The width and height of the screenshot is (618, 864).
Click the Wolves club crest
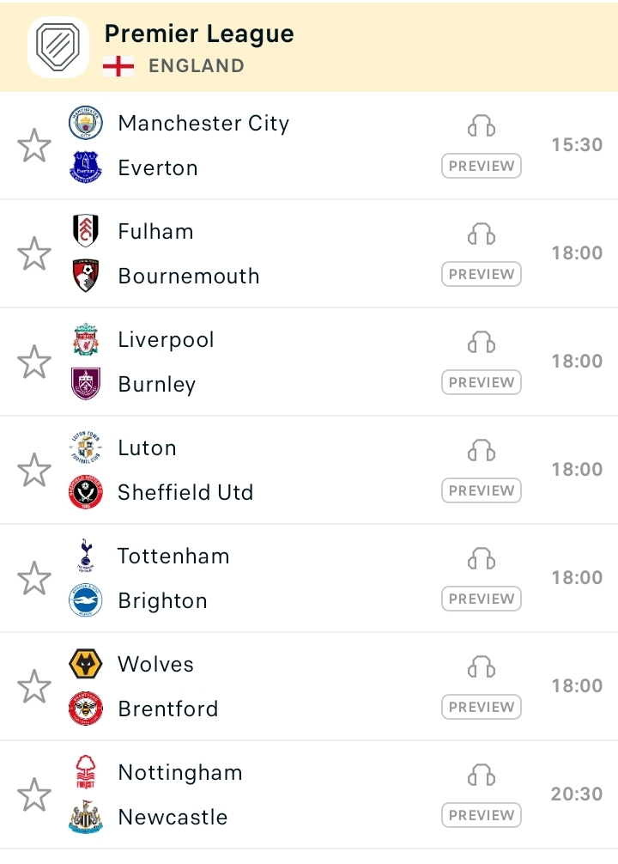point(85,663)
